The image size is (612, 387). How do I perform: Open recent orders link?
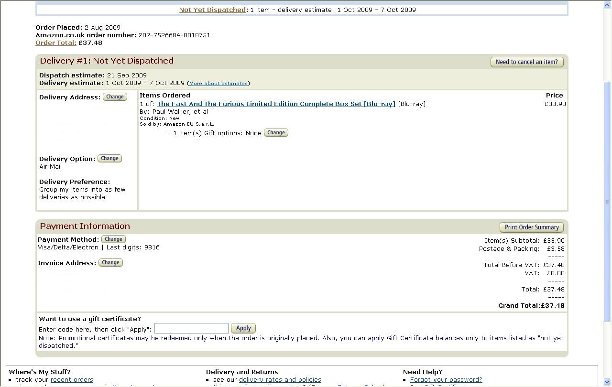point(72,380)
